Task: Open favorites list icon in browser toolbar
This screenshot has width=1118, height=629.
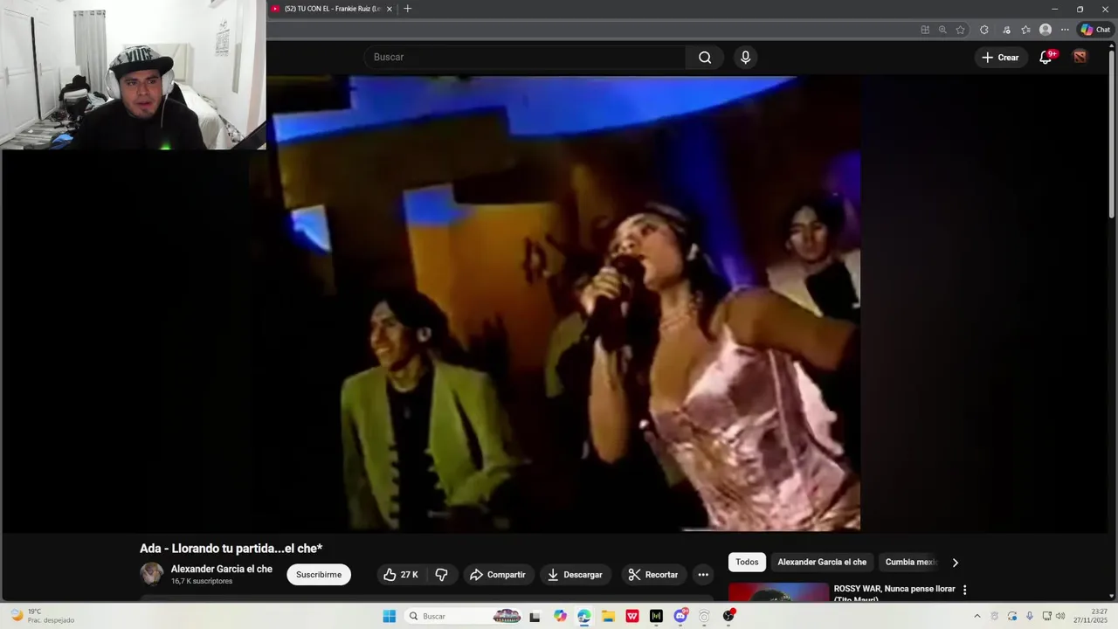Action: 1025,30
